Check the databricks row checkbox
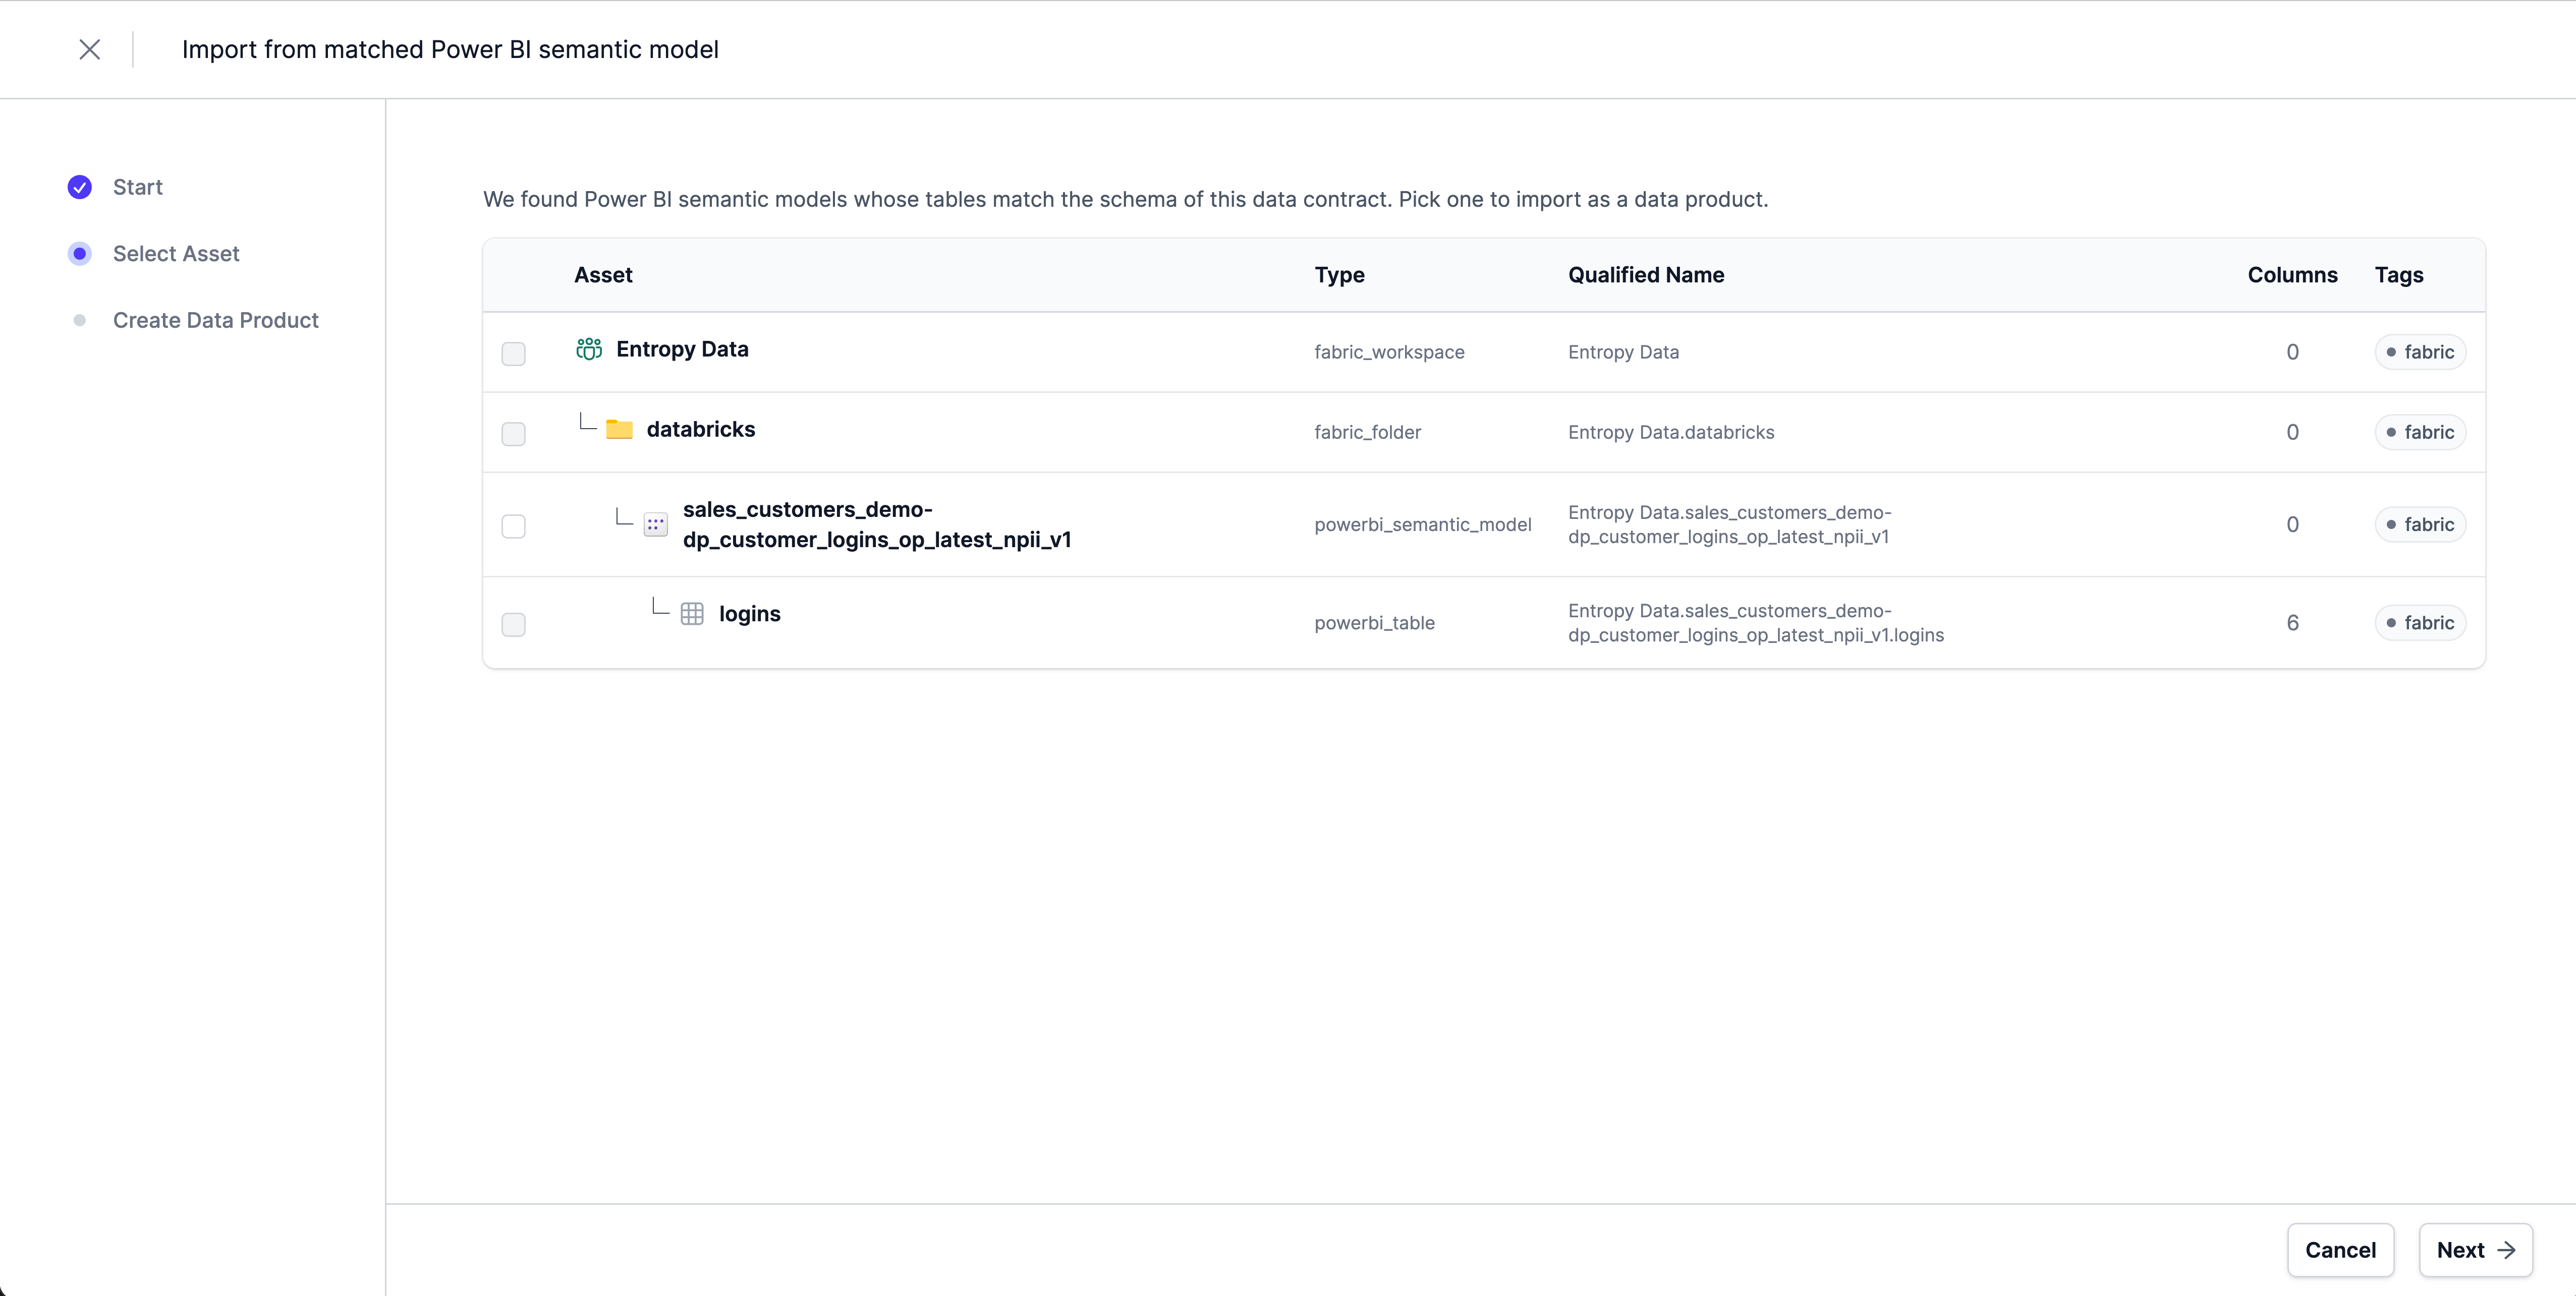Image resolution: width=2576 pixels, height=1296 pixels. [513, 434]
